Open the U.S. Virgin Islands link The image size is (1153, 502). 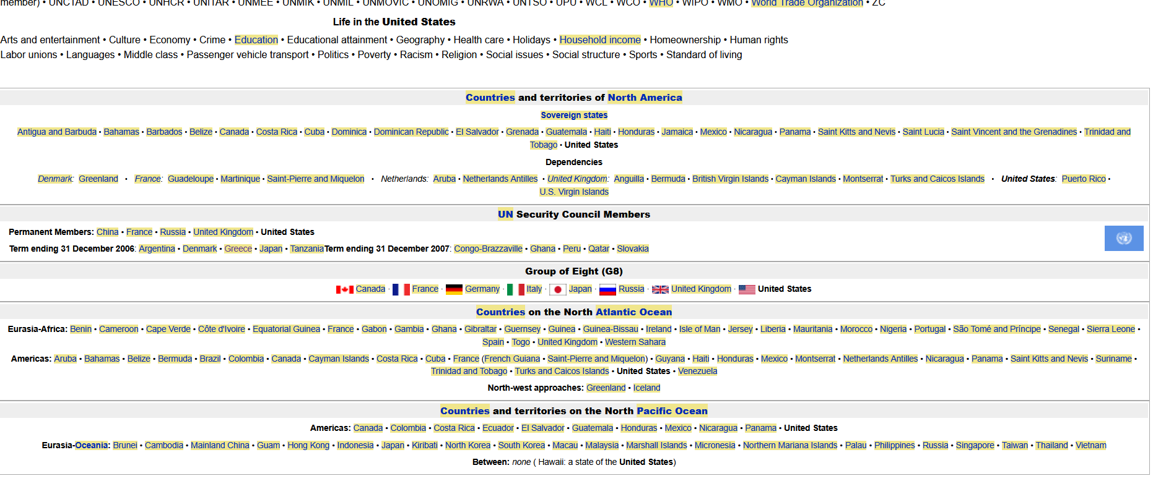tap(573, 192)
